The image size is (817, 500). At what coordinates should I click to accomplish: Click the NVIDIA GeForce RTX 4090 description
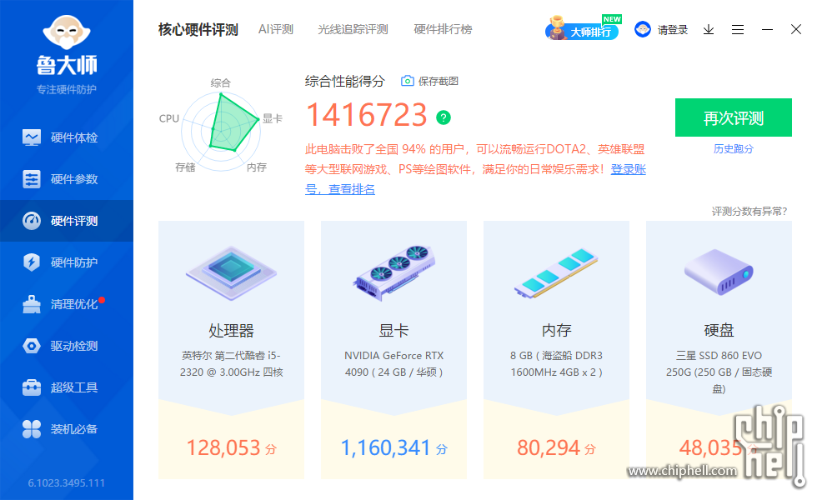393,363
